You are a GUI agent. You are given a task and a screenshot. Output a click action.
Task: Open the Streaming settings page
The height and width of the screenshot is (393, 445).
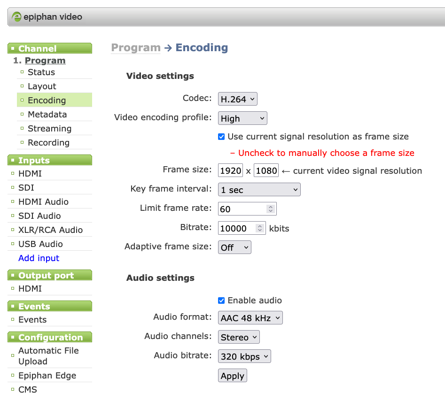pyautogui.click(x=50, y=129)
